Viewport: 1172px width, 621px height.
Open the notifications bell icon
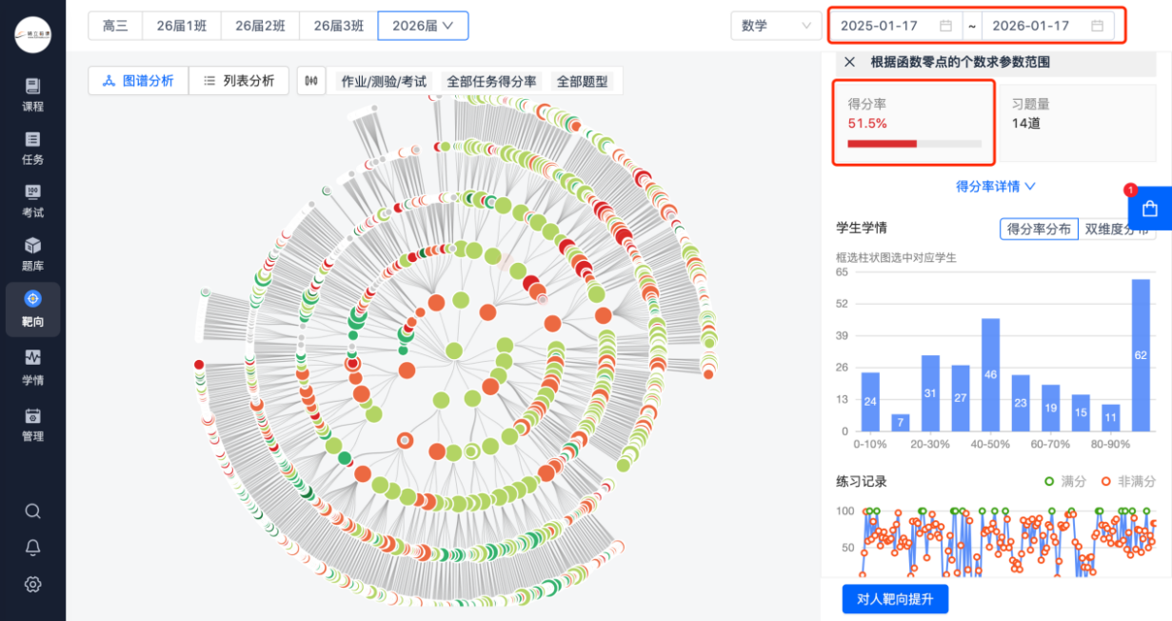32,548
